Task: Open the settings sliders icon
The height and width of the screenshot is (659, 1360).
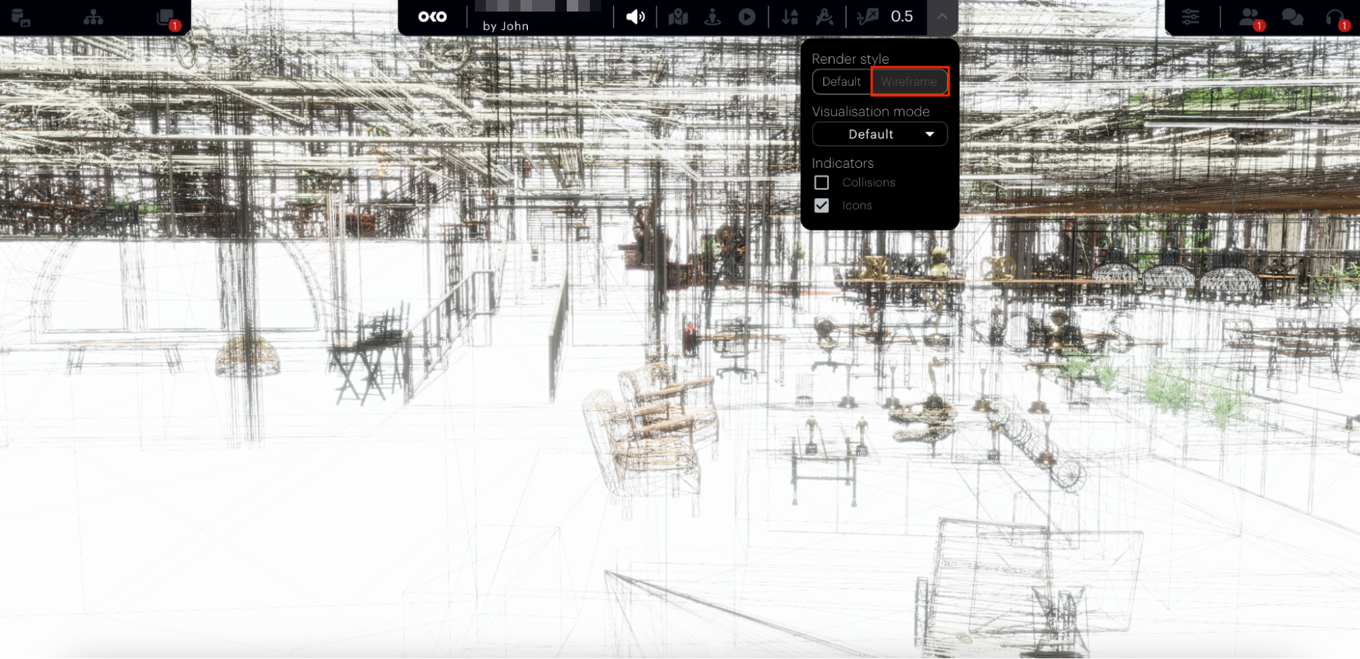Action: pos(1191,17)
